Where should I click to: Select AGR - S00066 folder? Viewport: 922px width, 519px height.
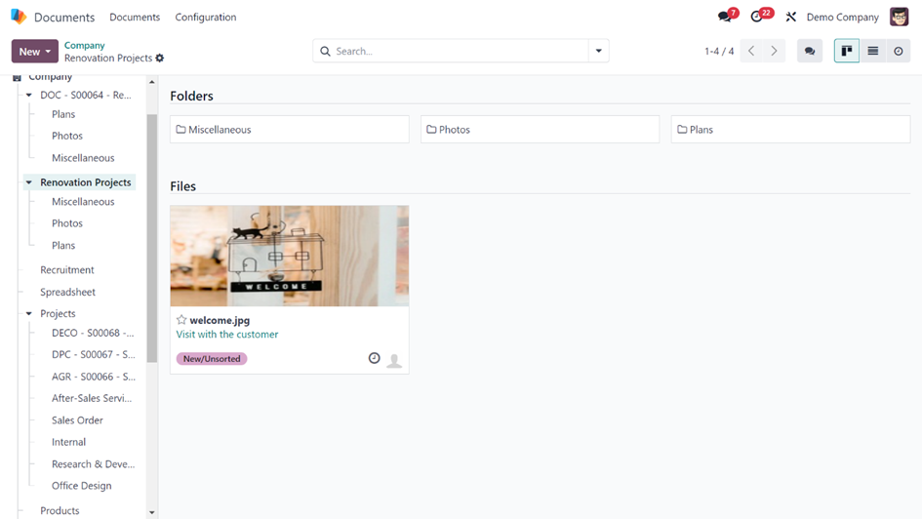93,377
